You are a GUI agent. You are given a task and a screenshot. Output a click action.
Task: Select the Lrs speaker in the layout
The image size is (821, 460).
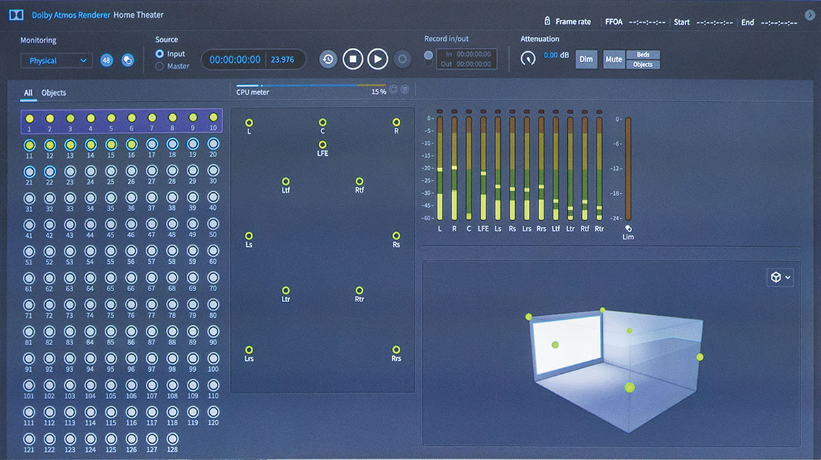tap(249, 350)
